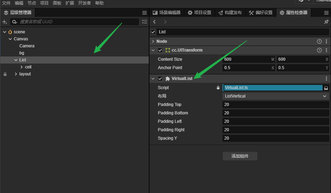
Task: Click the locate script icon beside VirtualList.ts
Action: [326, 88]
